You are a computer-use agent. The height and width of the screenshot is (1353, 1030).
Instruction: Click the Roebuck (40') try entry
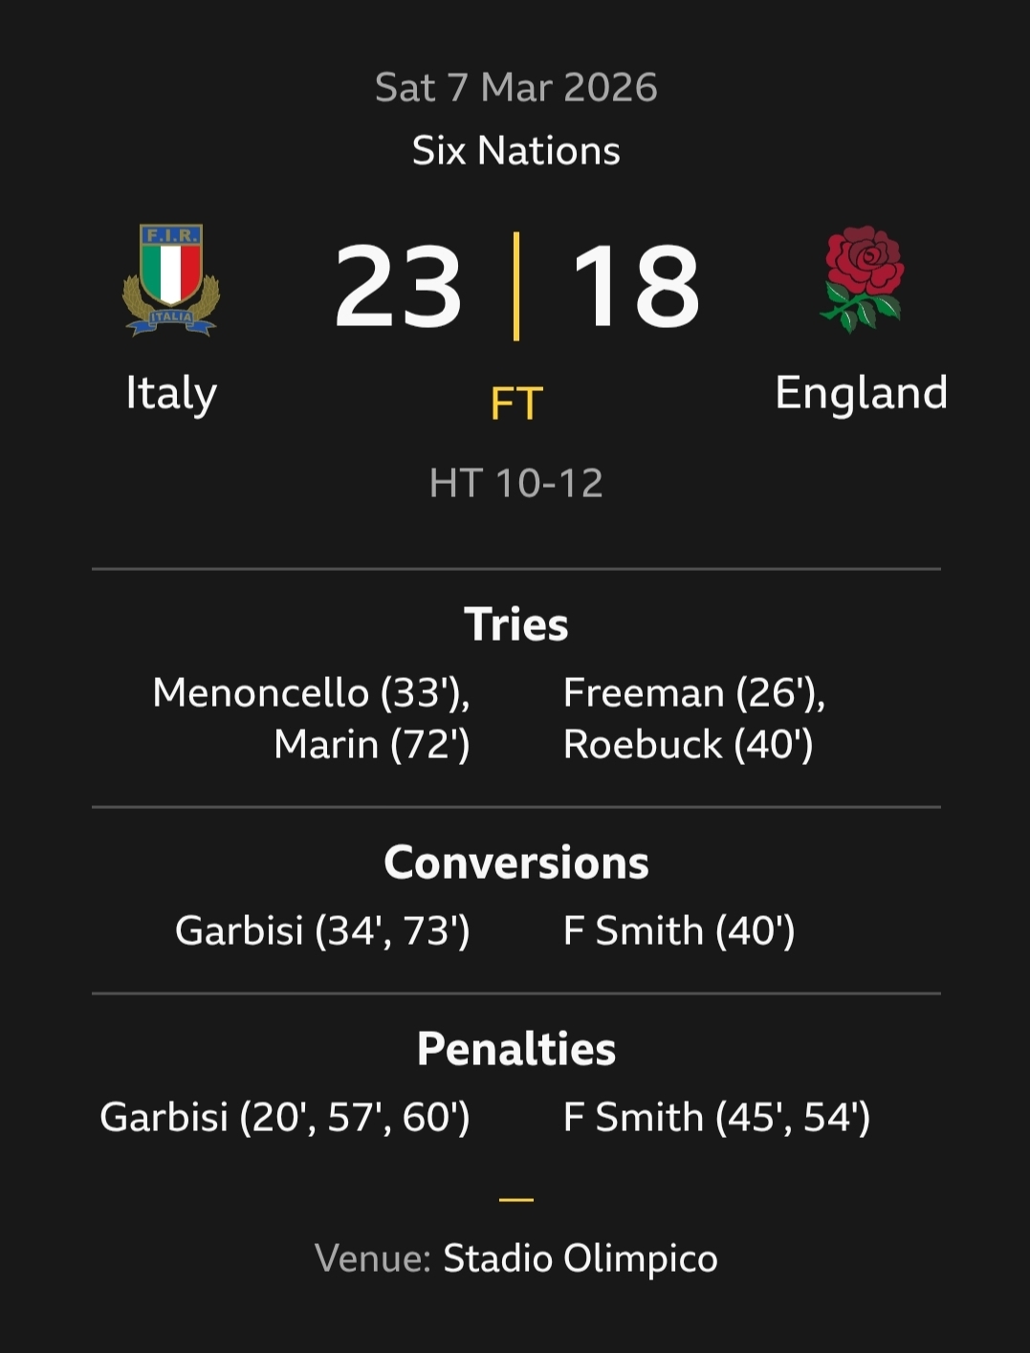[688, 745]
